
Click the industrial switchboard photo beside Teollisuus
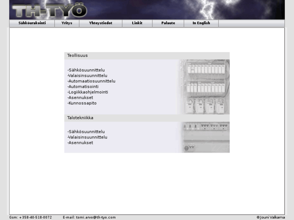[203, 87]
